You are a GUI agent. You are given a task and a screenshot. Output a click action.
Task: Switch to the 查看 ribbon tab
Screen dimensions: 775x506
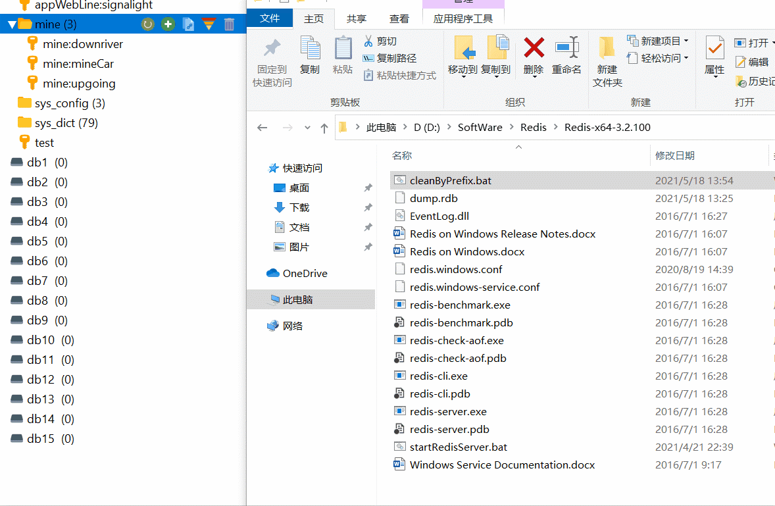pos(399,19)
